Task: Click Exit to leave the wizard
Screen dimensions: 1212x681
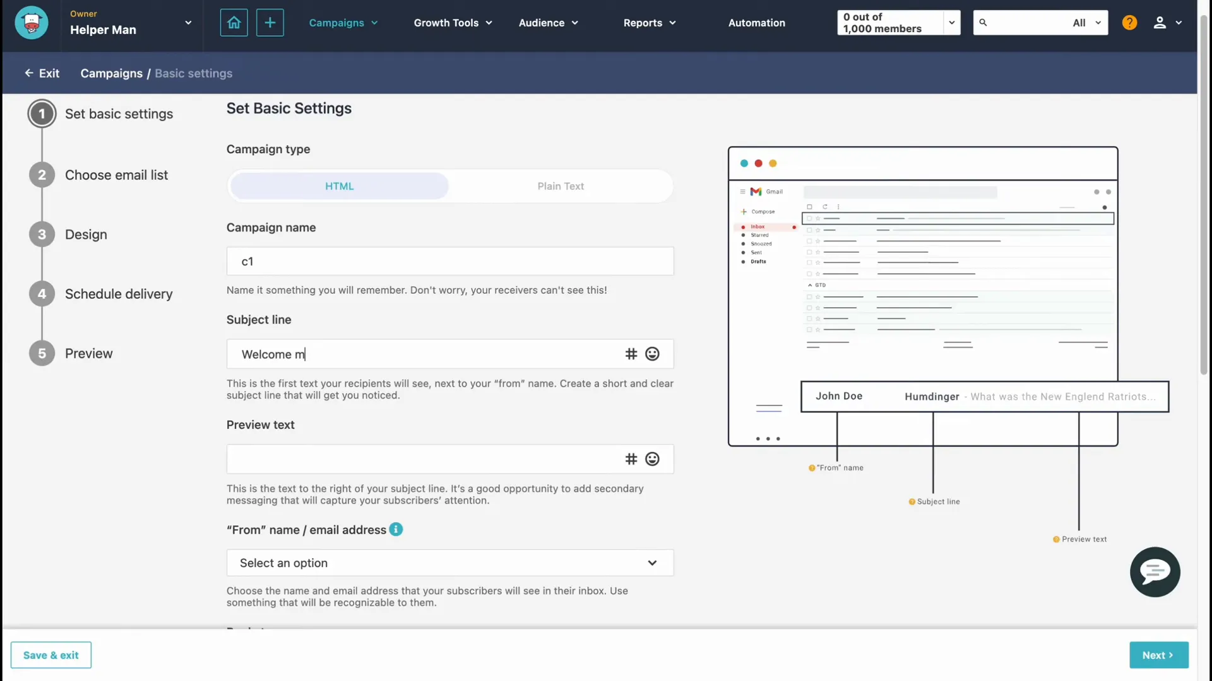Action: [42, 73]
